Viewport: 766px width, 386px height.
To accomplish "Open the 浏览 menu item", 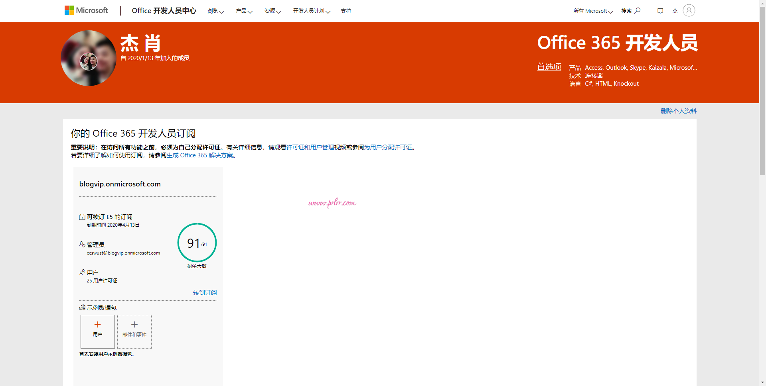I will tap(215, 11).
